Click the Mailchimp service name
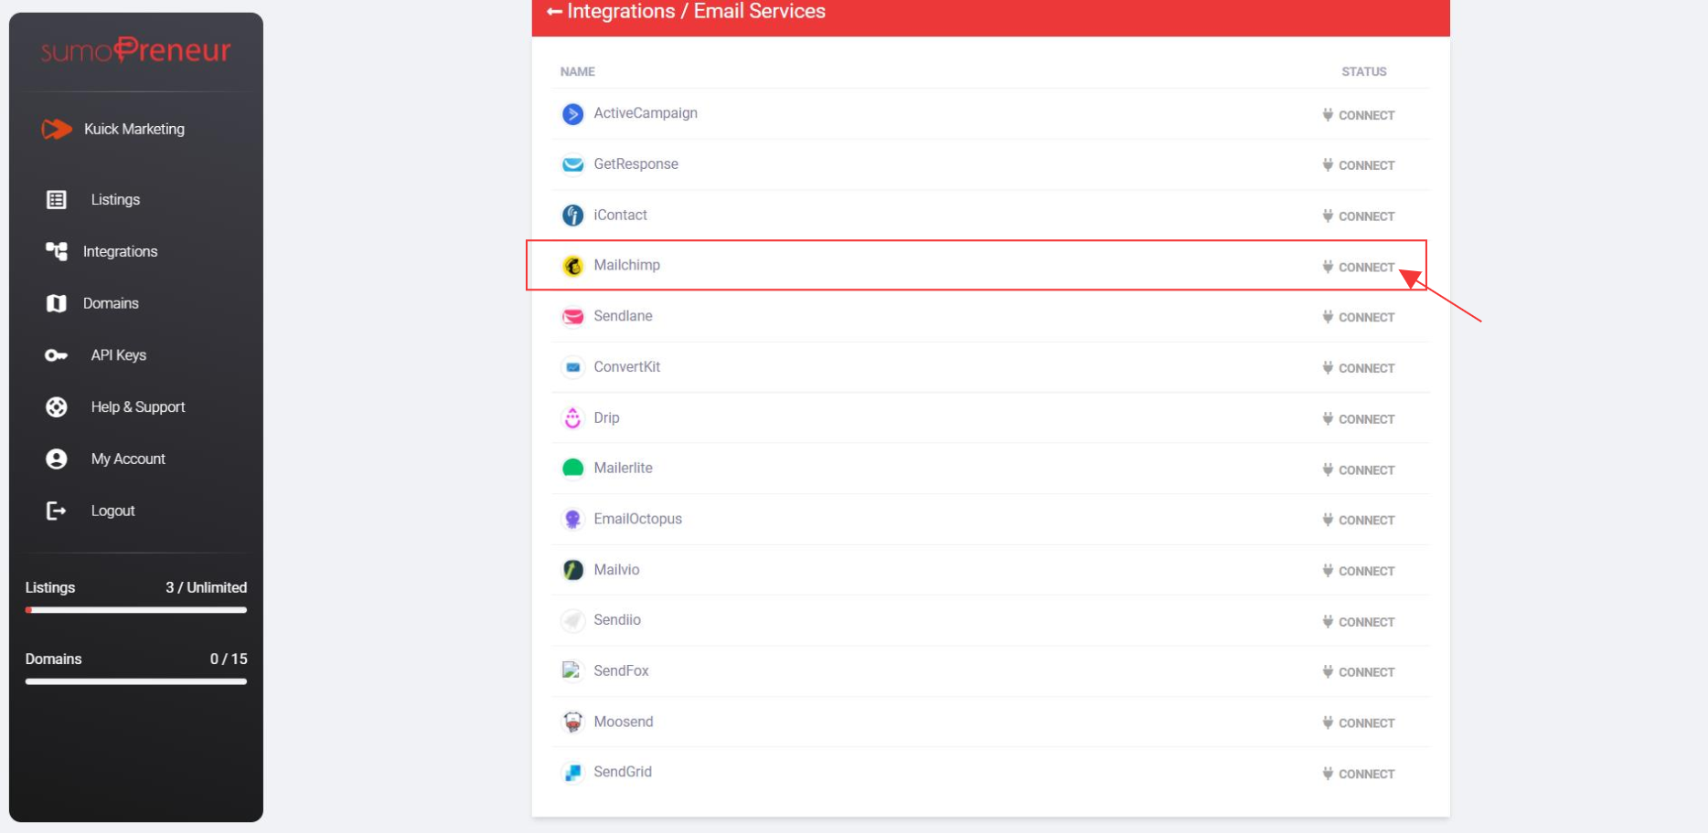 point(627,266)
